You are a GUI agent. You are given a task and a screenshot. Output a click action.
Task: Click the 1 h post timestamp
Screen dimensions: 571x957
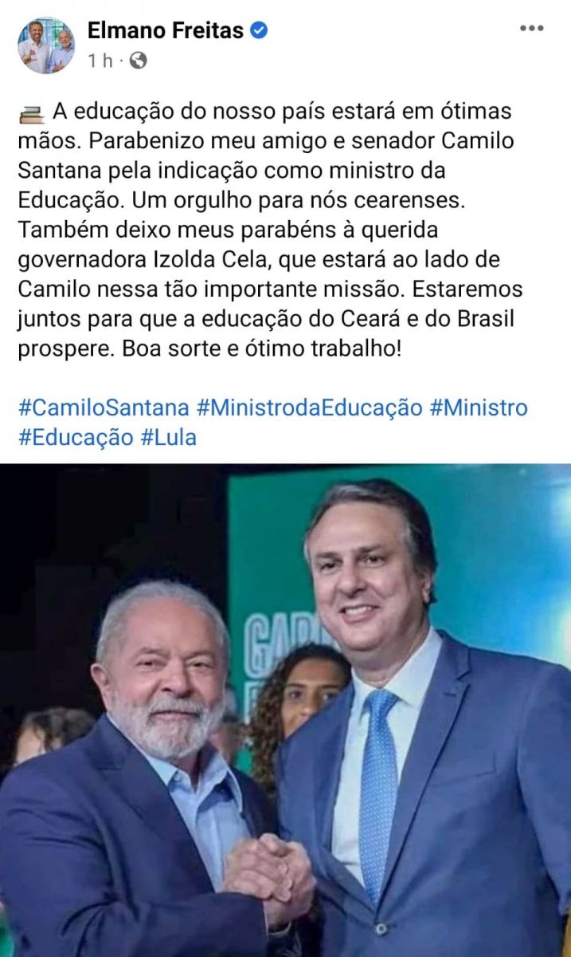pos(100,61)
